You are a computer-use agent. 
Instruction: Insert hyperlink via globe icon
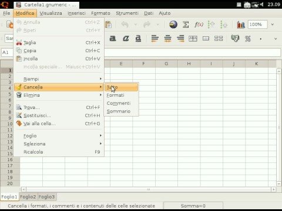[x=173, y=25]
